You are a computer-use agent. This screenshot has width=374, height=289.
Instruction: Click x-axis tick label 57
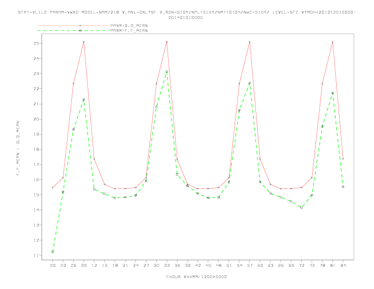[250, 265]
